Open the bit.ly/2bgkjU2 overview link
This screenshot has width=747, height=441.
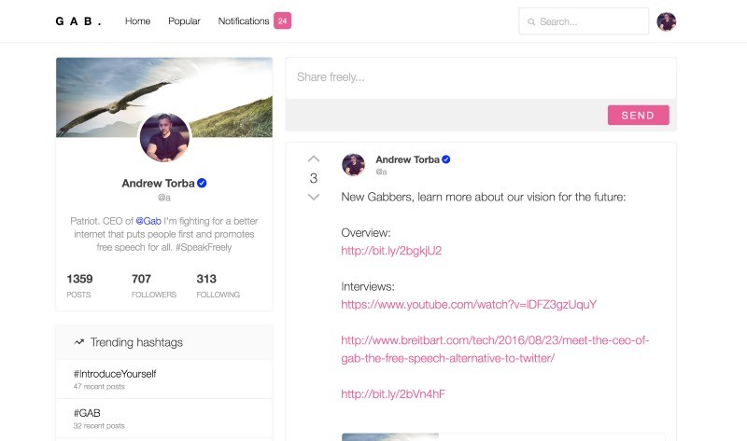pos(391,251)
